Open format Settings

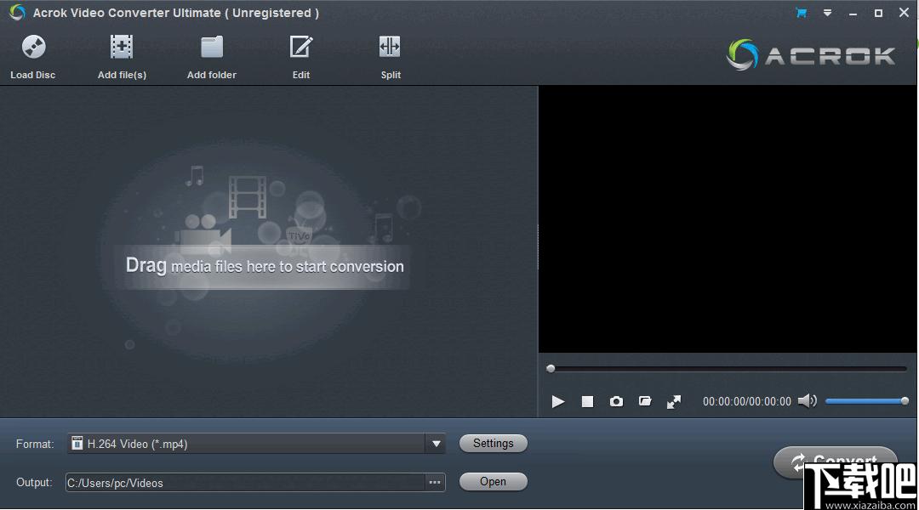coord(493,443)
